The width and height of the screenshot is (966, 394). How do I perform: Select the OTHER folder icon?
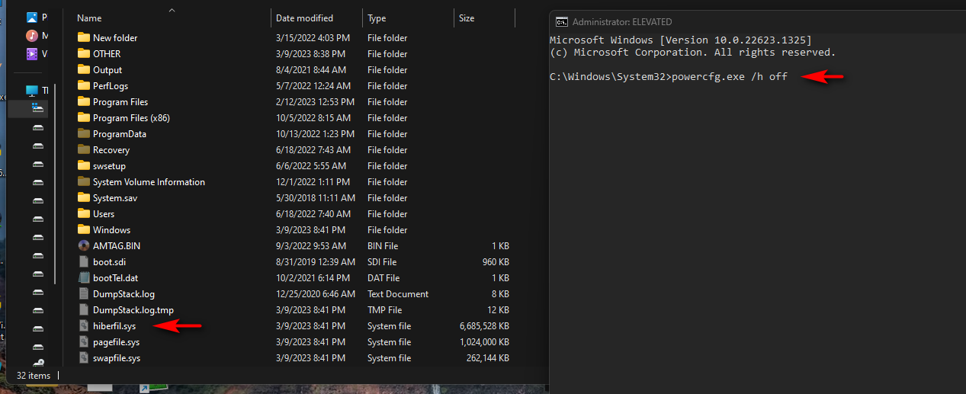[x=84, y=53]
